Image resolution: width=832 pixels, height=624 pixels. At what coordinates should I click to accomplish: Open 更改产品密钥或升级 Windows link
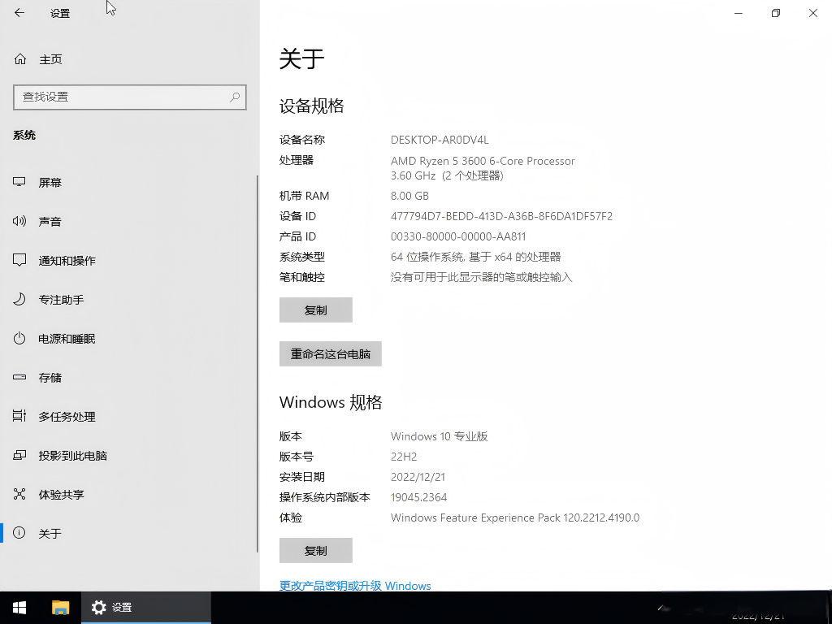pos(355,586)
